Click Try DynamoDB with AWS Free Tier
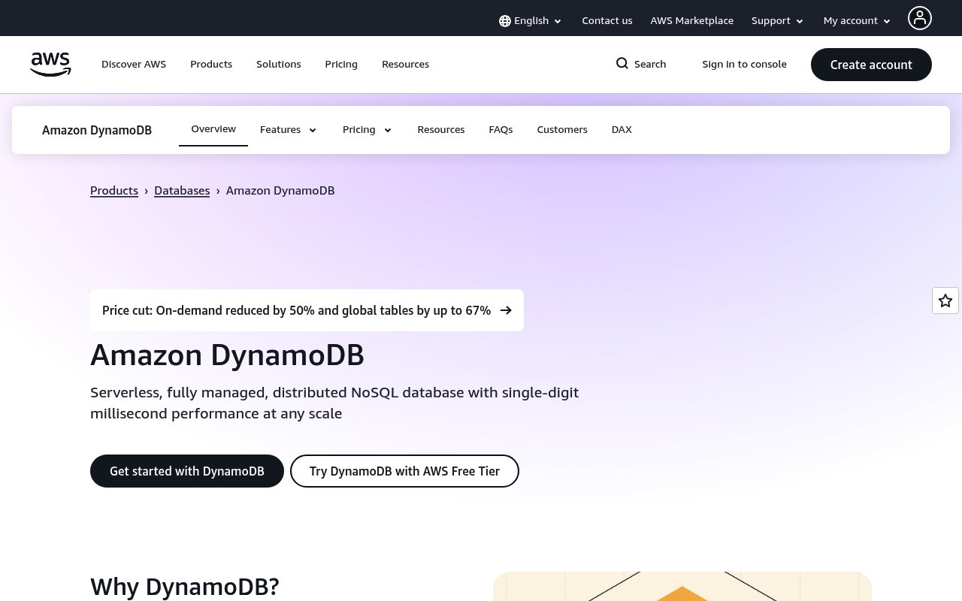The height and width of the screenshot is (601, 962). click(x=404, y=471)
